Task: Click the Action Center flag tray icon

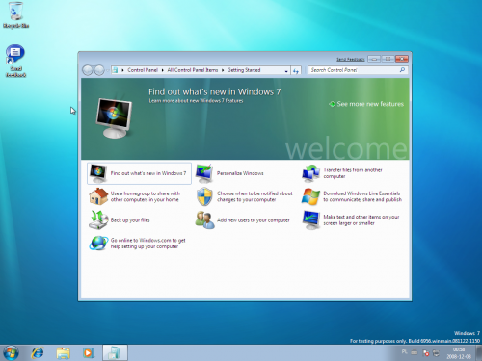Action: 426,353
